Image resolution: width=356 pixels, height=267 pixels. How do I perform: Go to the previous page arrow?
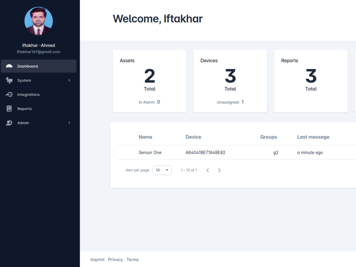click(208, 170)
